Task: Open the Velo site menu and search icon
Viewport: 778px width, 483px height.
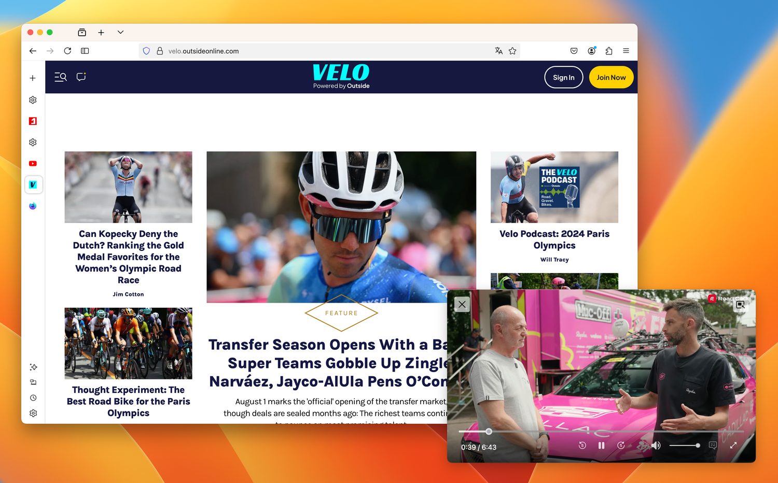Action: [x=61, y=77]
